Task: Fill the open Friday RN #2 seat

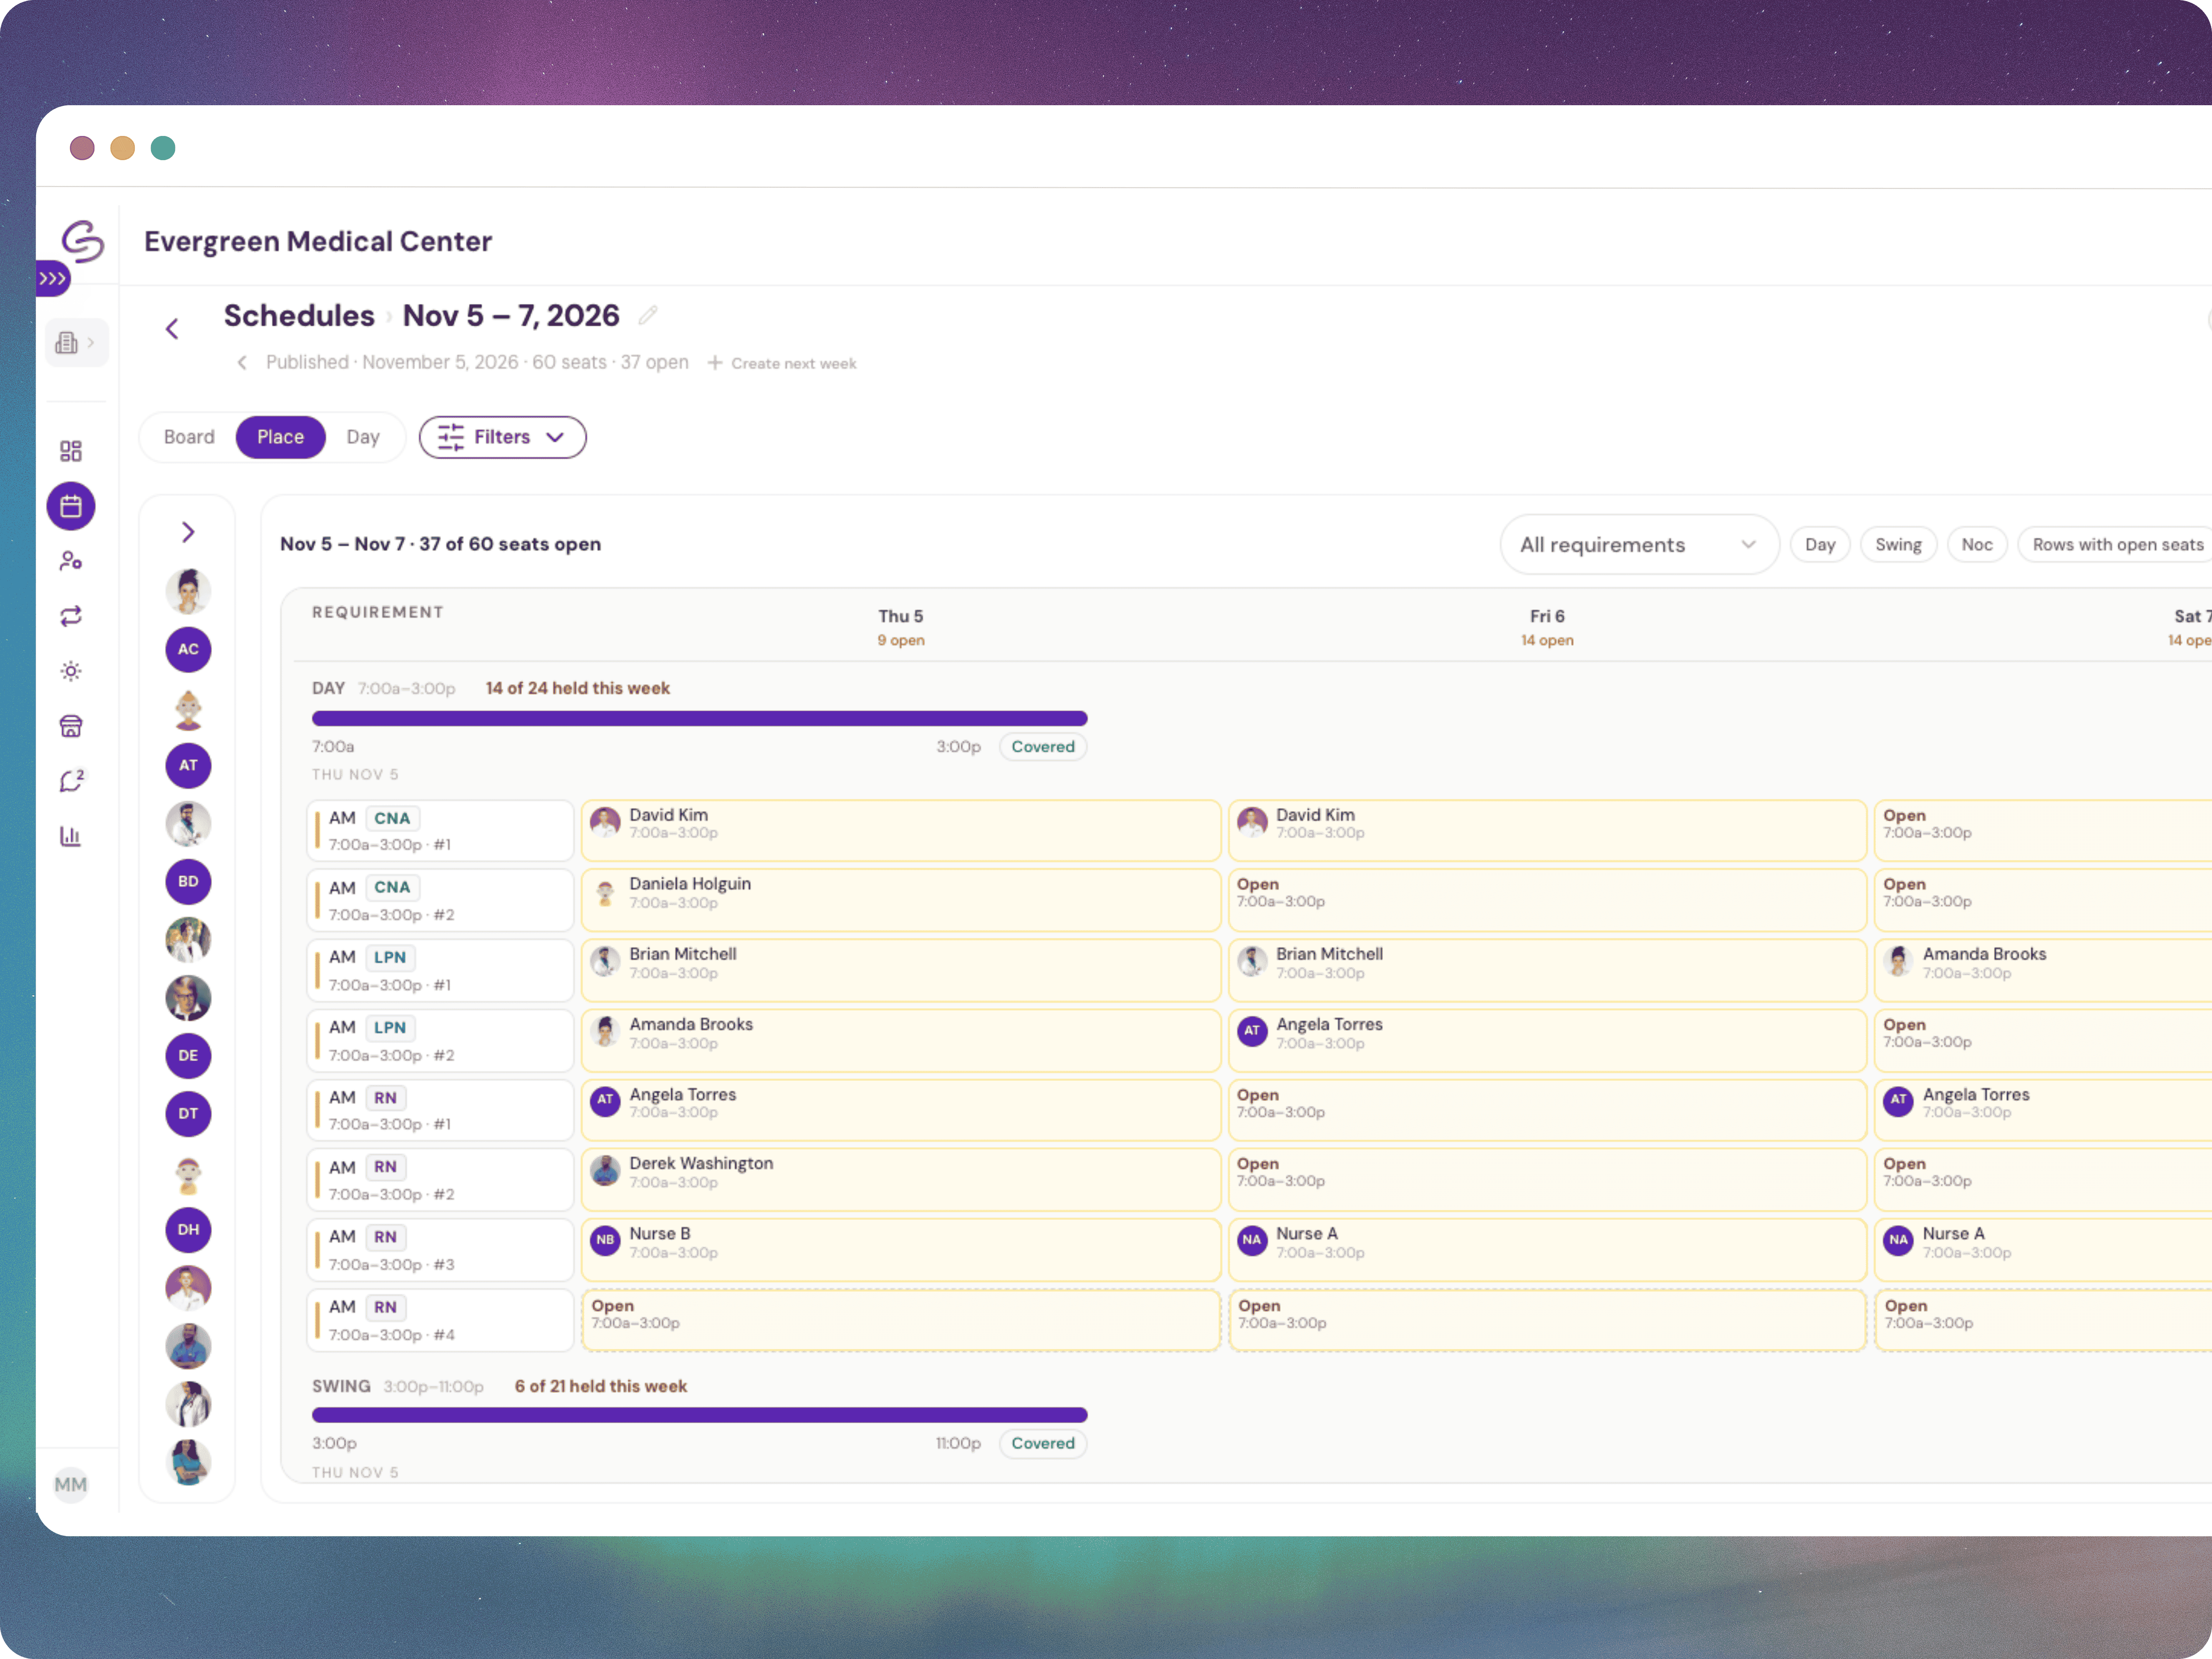Action: click(x=1547, y=1180)
